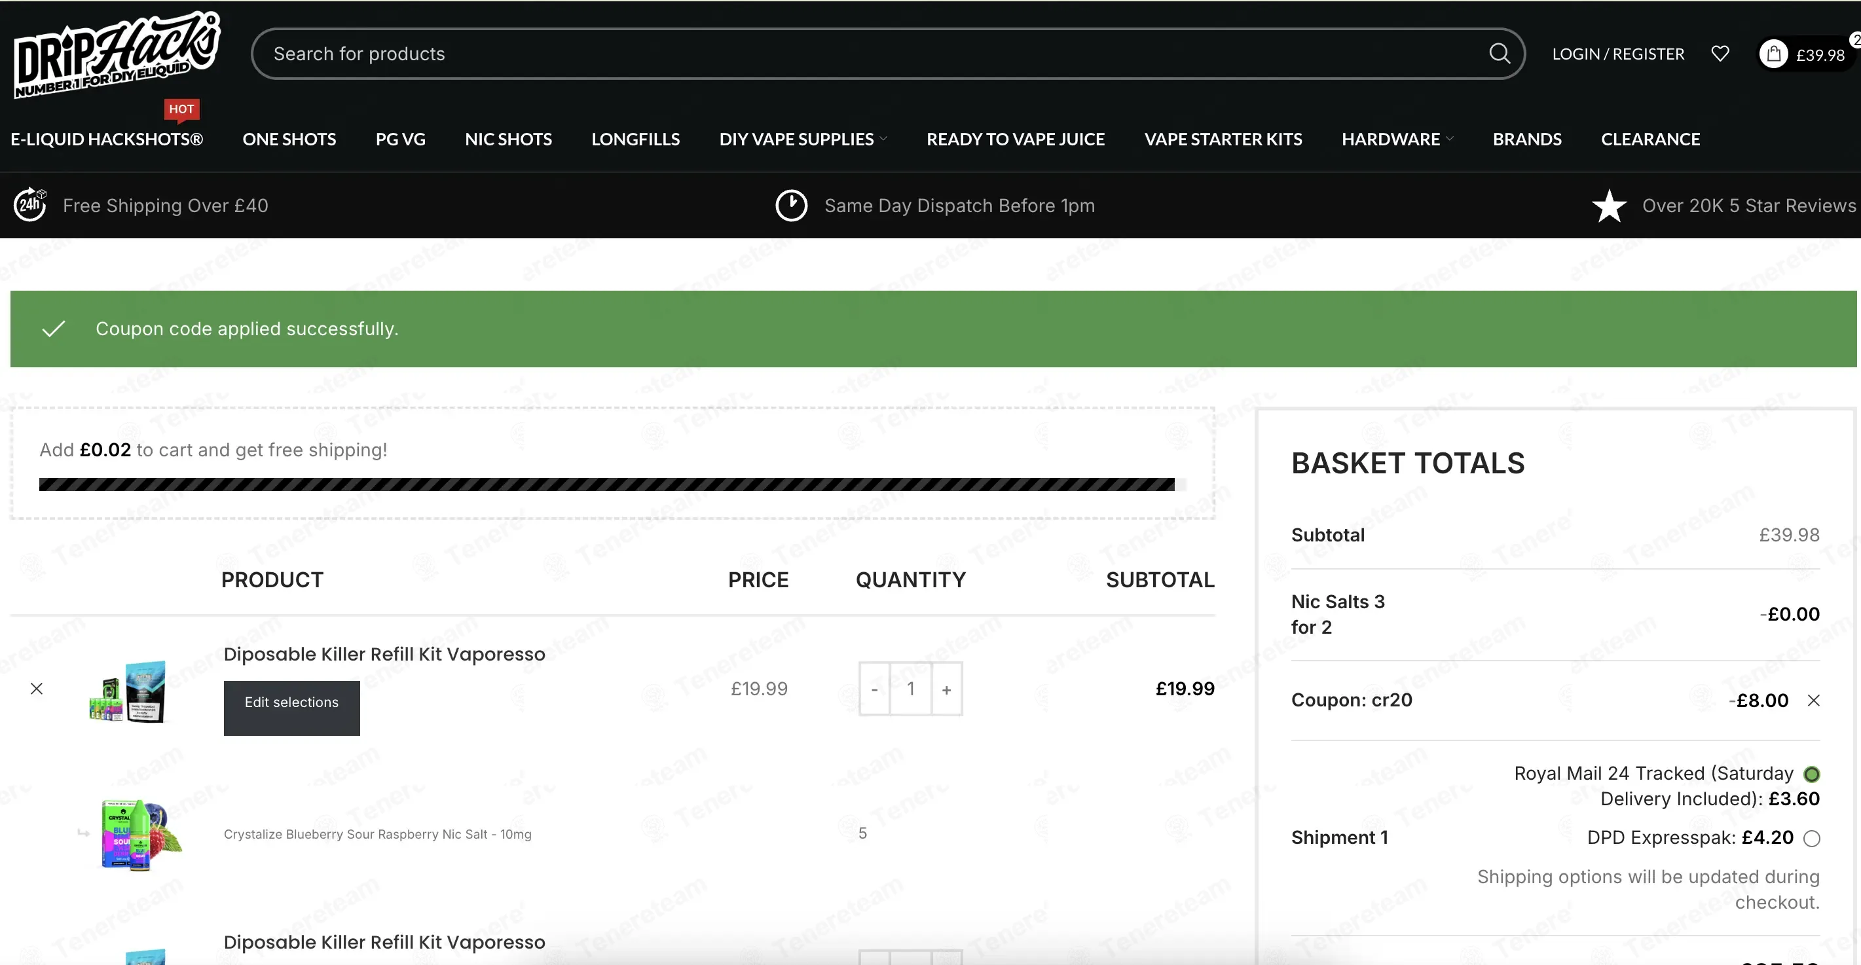Viewport: 1861px width, 965px height.
Task: Click 'Coupon code applied successfully.' message
Action: (x=247, y=329)
